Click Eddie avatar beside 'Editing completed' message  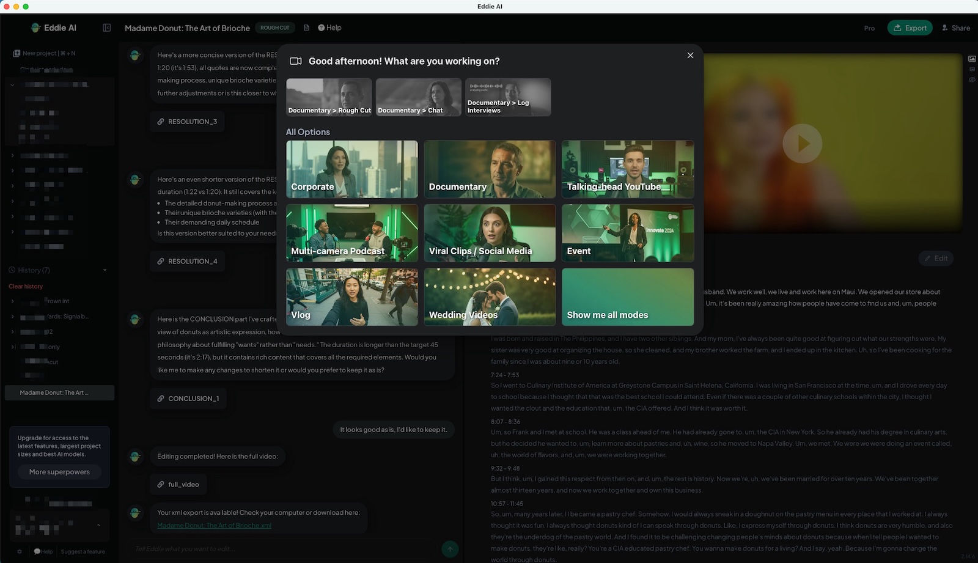135,457
